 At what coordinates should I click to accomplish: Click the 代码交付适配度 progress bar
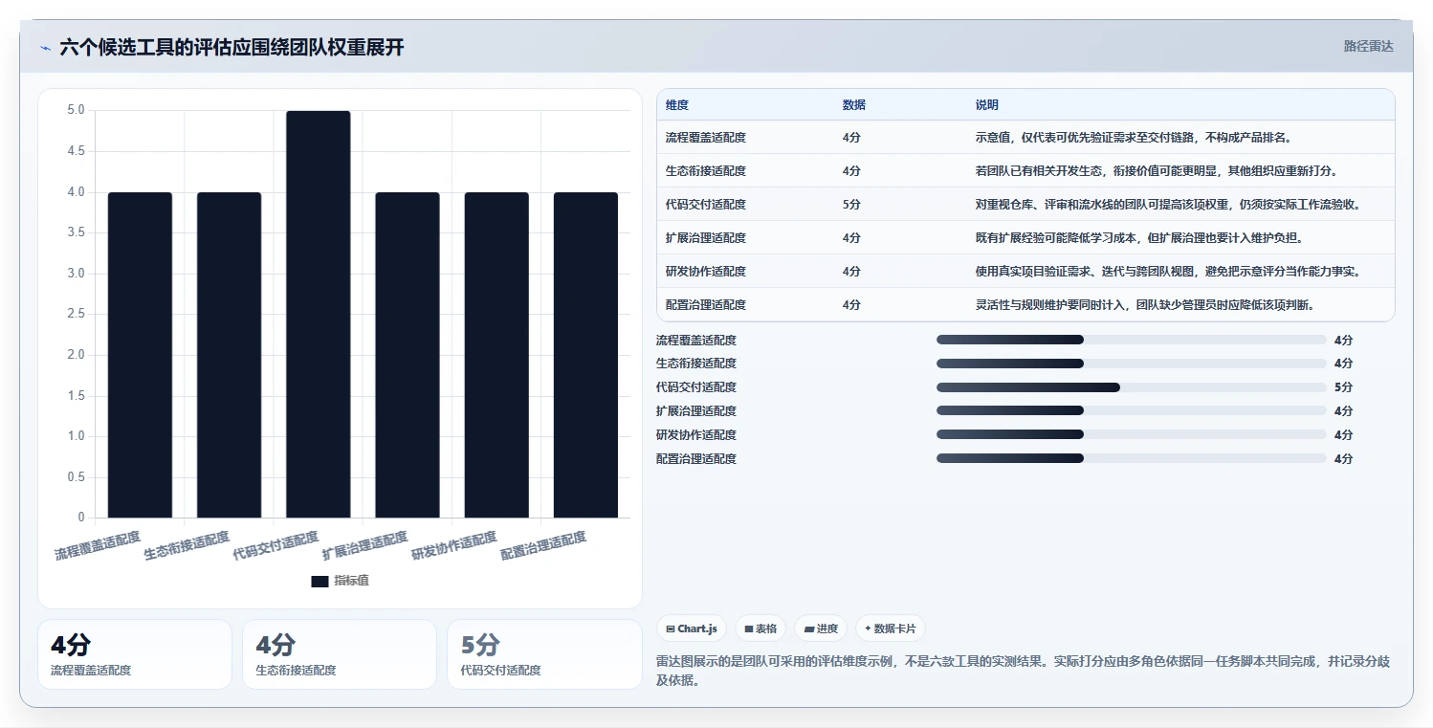pos(1132,387)
